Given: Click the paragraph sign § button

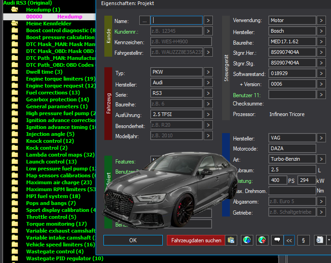Looking at the screenshot, I should click(x=303, y=240).
